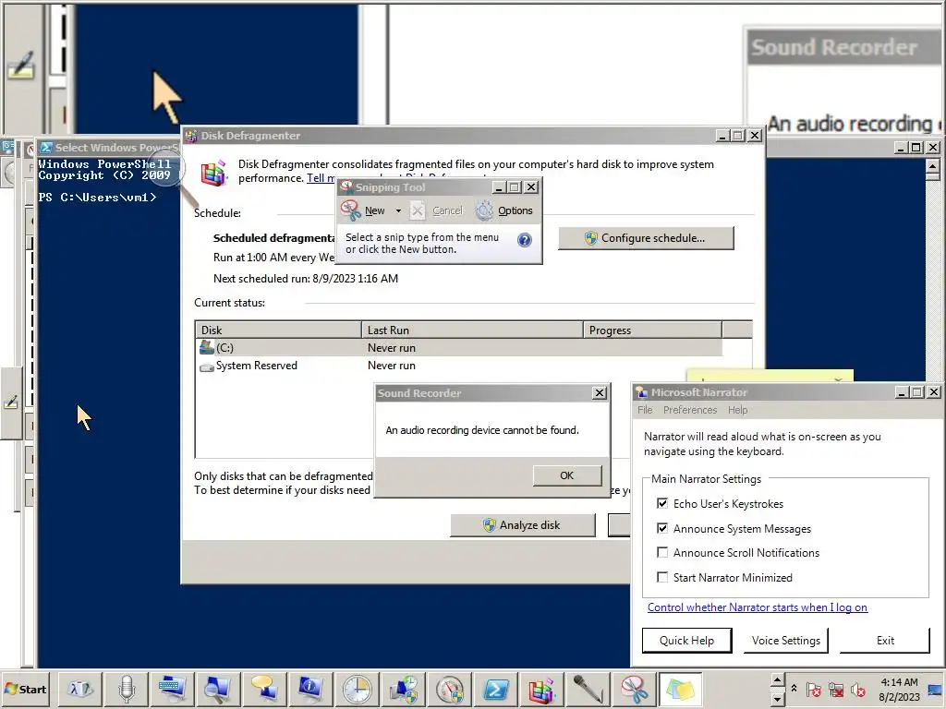This screenshot has width=946, height=709.
Task: Click PowerShell window scroll up arrow
Action: (x=933, y=164)
